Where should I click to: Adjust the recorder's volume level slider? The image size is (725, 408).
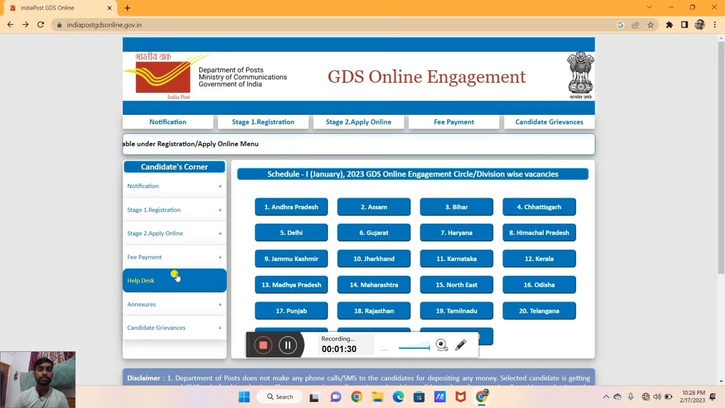[x=414, y=347]
